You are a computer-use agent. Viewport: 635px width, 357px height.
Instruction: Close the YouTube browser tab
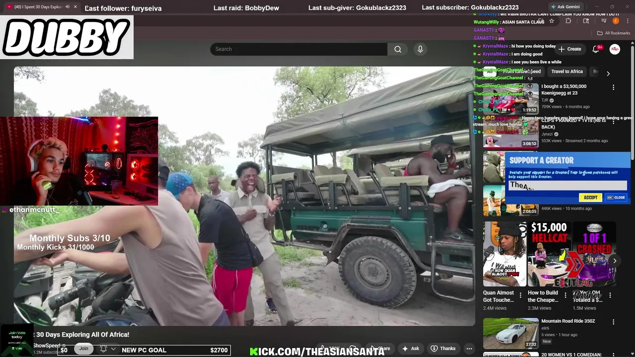pos(75,7)
